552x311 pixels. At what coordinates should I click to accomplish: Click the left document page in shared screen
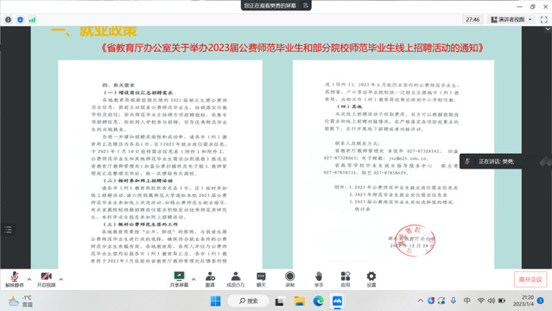[x=160, y=164]
